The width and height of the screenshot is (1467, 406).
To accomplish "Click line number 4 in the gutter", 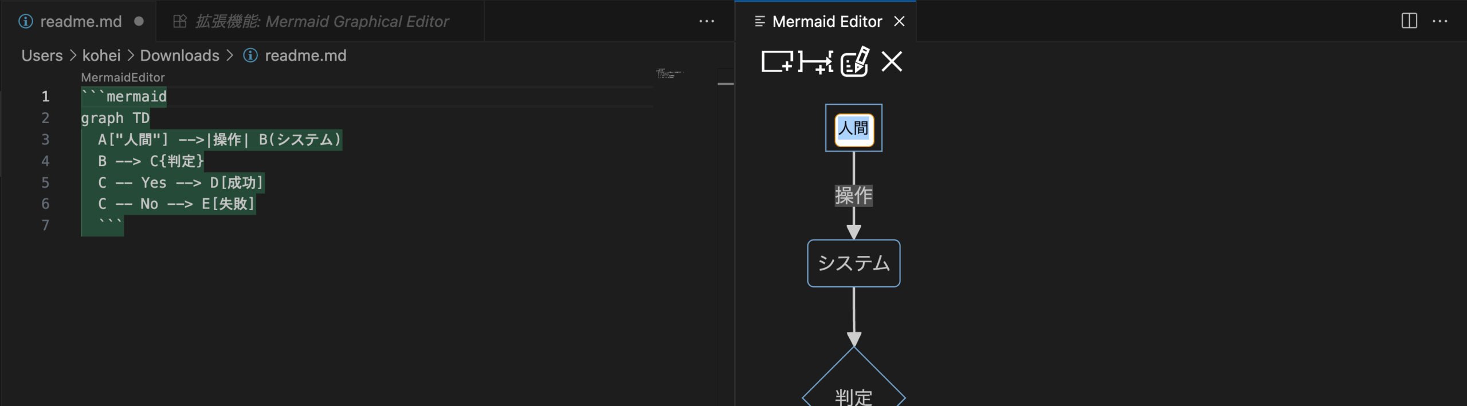I will click(x=45, y=161).
